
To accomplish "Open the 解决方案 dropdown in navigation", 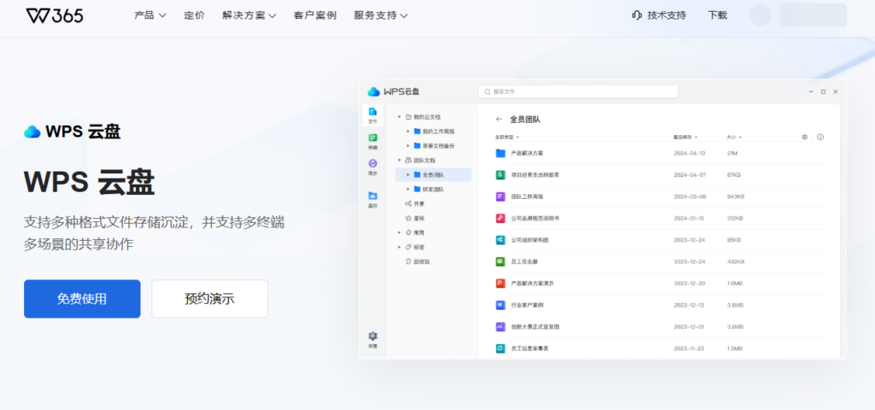I will point(249,15).
